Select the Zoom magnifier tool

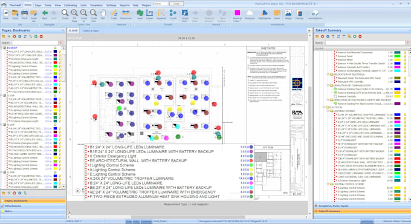(x=65, y=13)
